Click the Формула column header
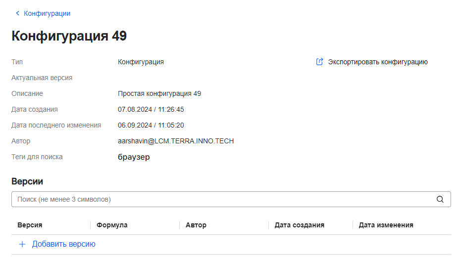The width and height of the screenshot is (457, 261). click(x=112, y=225)
